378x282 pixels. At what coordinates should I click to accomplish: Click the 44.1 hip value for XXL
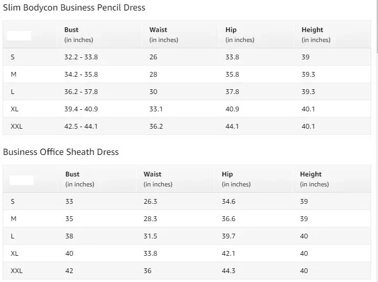232,127
